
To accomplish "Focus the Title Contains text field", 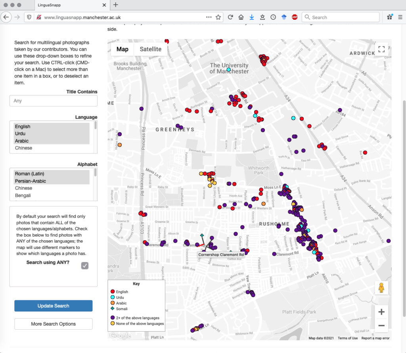I will coord(53,101).
